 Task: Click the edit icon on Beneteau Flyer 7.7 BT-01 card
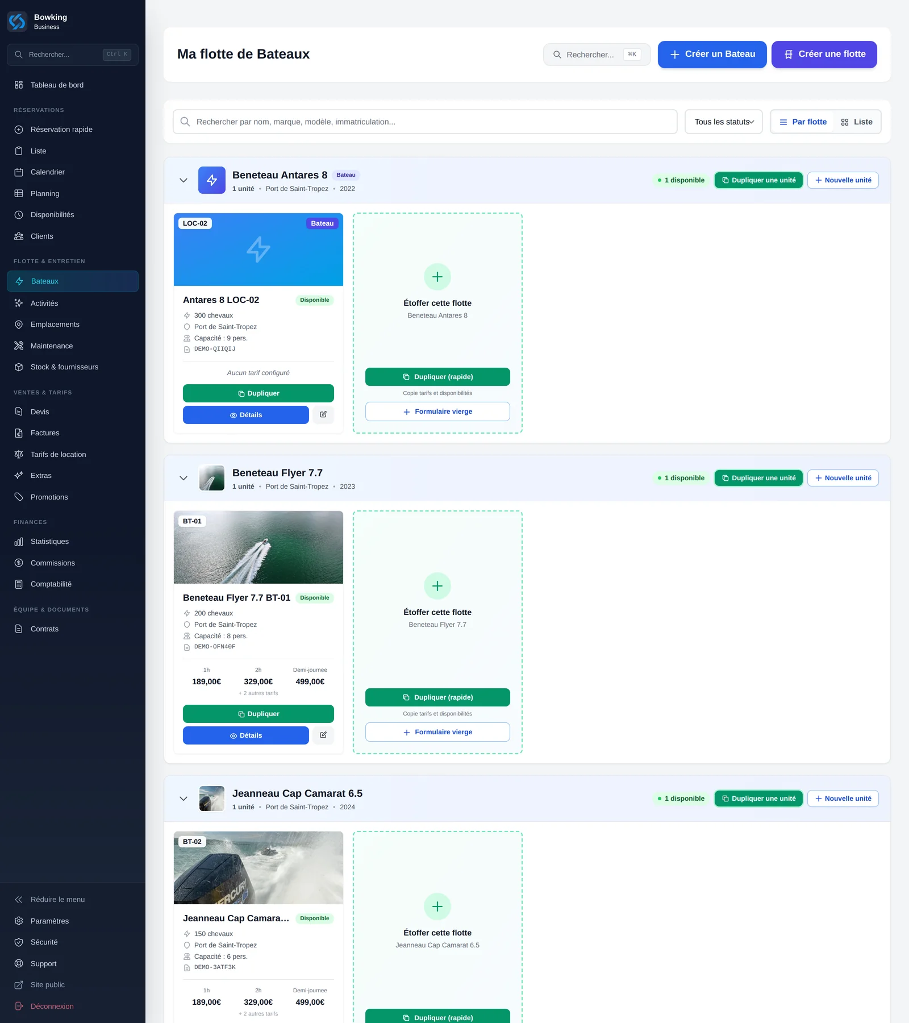[x=323, y=735]
